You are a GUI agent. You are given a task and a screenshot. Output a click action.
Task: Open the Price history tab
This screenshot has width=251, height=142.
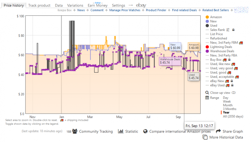[x=14, y=6]
